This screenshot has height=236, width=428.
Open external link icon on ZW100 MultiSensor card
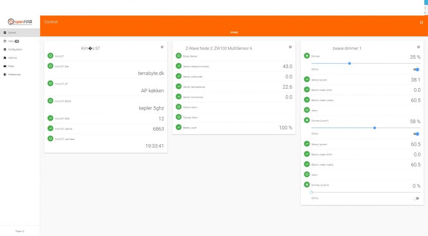(290, 47)
